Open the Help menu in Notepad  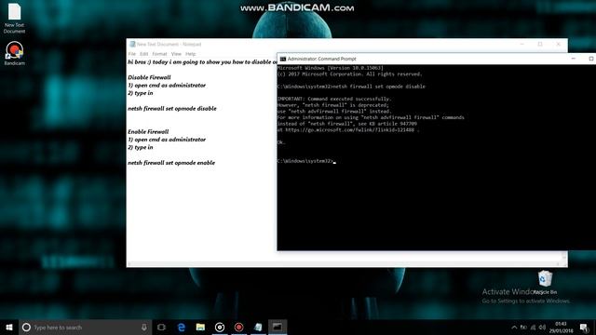190,54
